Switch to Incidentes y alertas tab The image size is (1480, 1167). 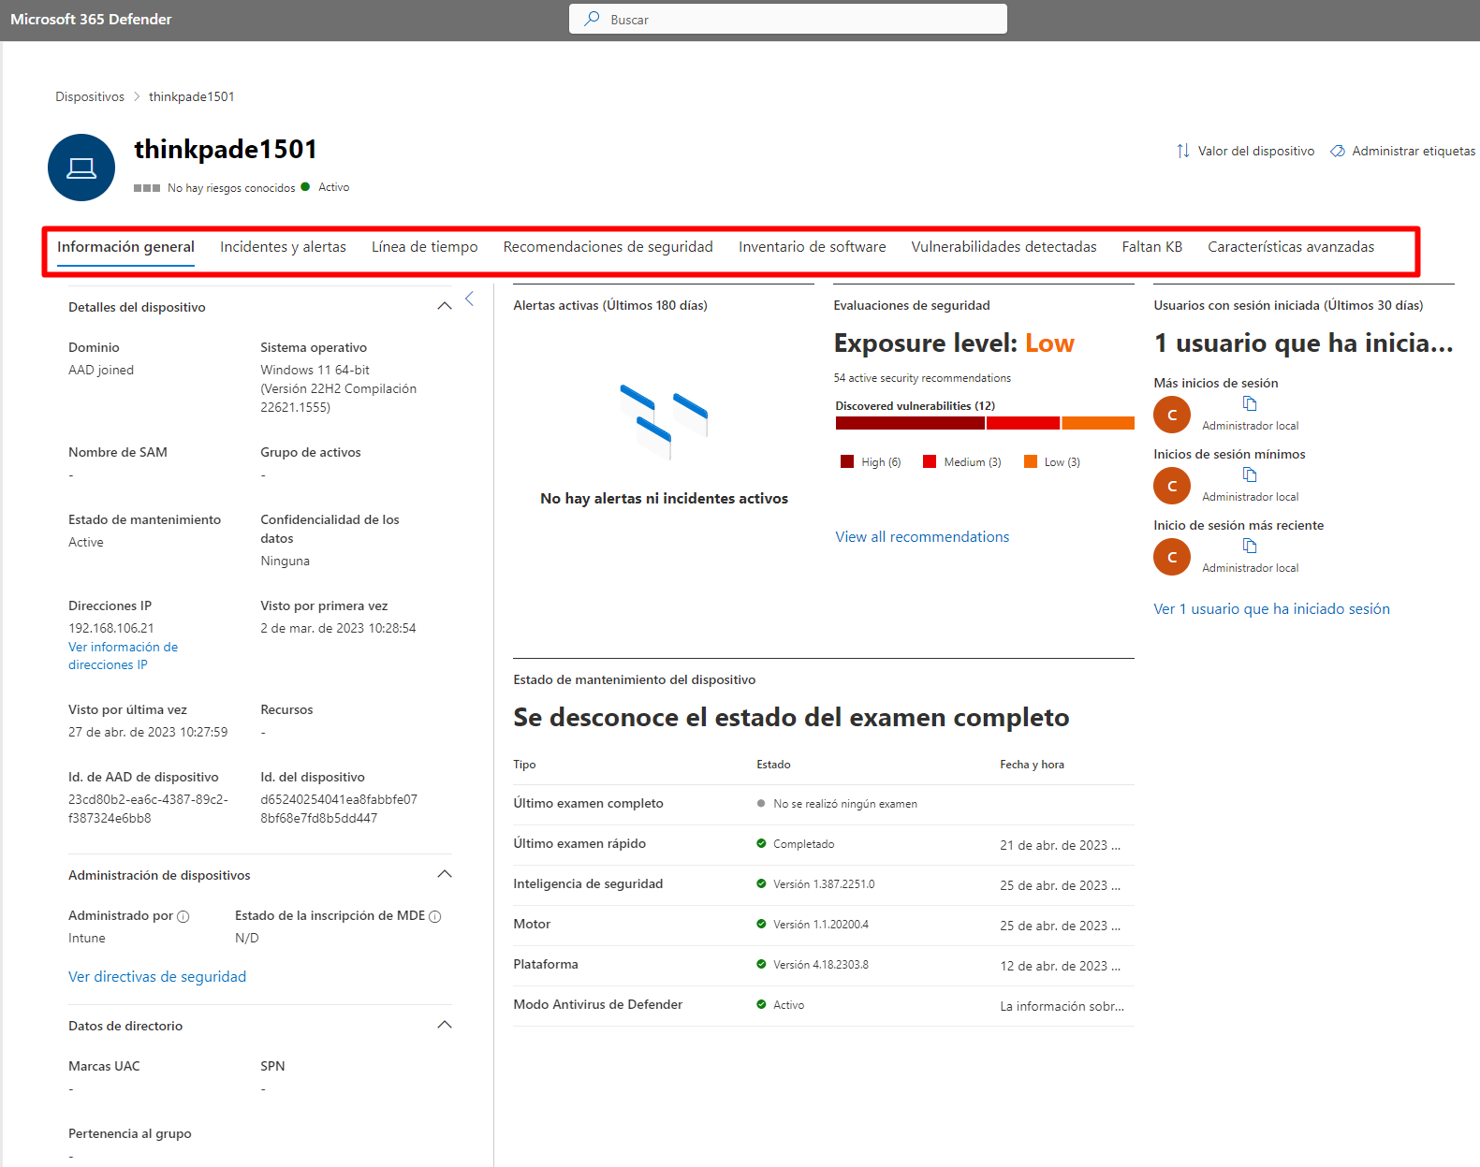point(283,247)
